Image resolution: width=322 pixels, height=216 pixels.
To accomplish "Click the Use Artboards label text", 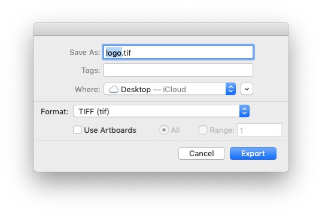I will [110, 130].
